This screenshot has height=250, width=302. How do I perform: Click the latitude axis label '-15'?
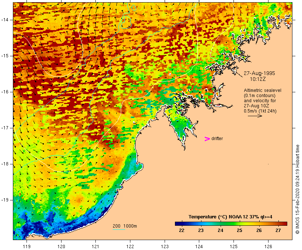(x=5, y=56)
